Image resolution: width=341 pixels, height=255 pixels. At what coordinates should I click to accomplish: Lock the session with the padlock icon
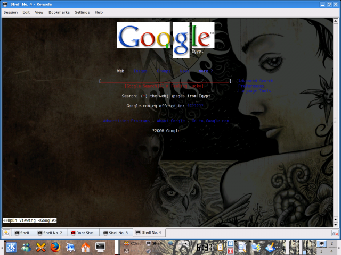click(230, 243)
